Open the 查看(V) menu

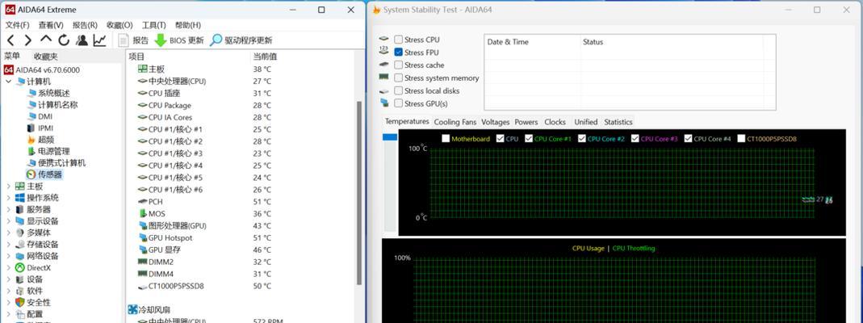click(51, 25)
